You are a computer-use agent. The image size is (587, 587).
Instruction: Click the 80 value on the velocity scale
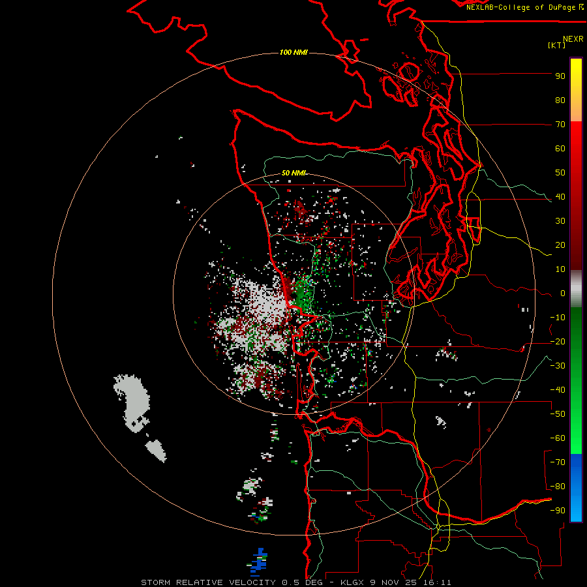point(560,100)
